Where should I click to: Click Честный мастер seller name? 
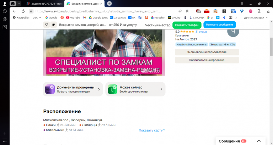[158, 25]
